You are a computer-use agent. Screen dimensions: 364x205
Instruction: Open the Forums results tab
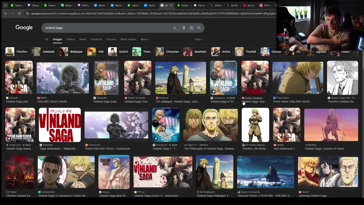click(x=111, y=39)
